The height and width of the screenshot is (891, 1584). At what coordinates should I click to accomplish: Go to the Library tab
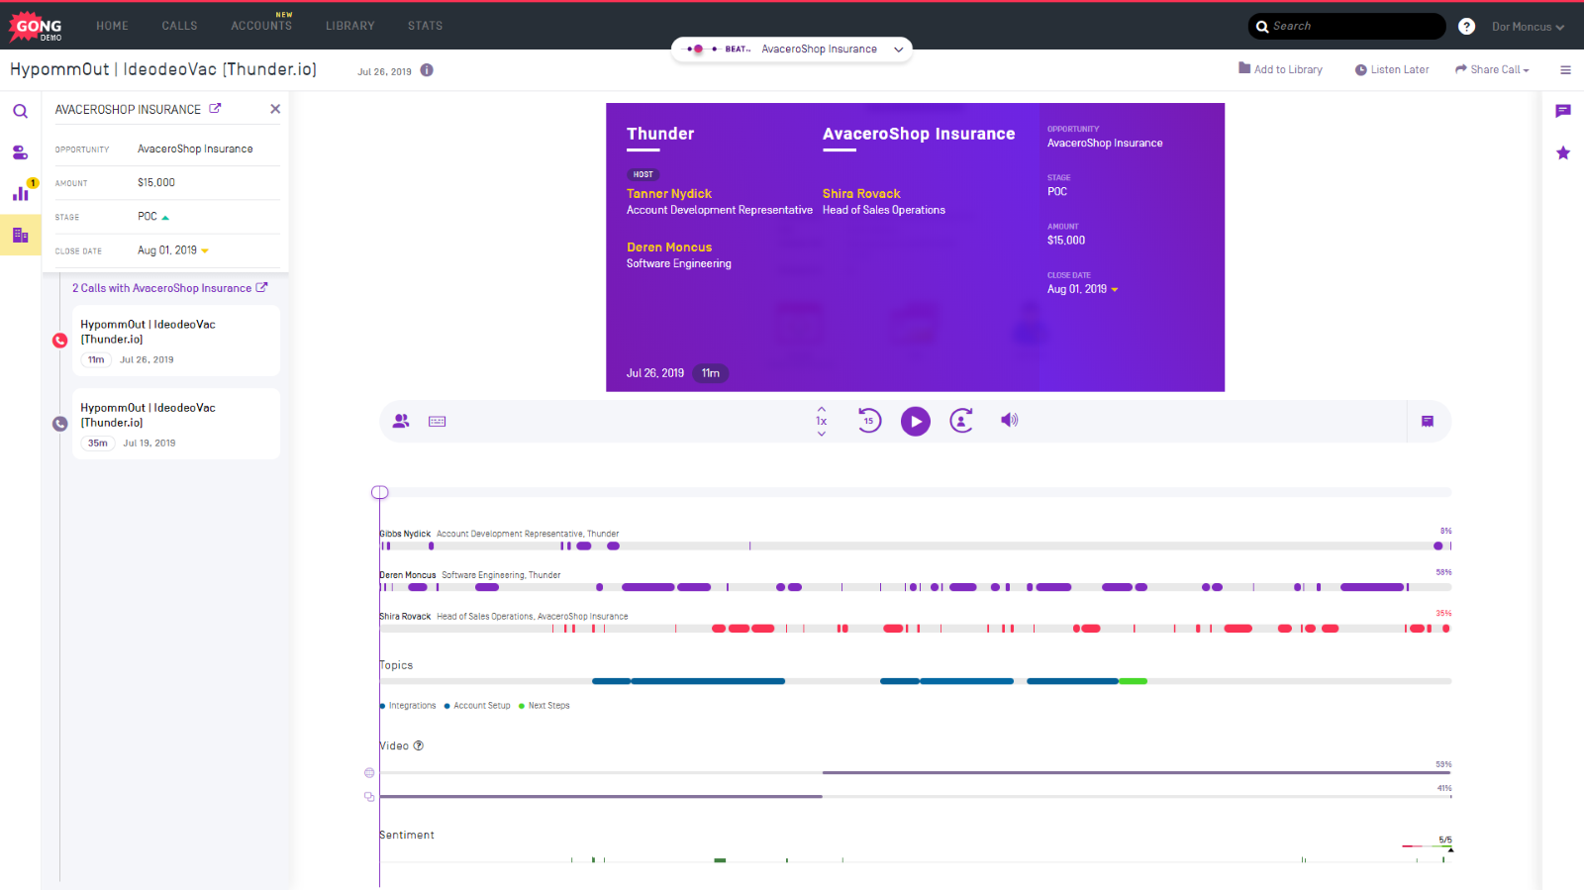click(350, 26)
